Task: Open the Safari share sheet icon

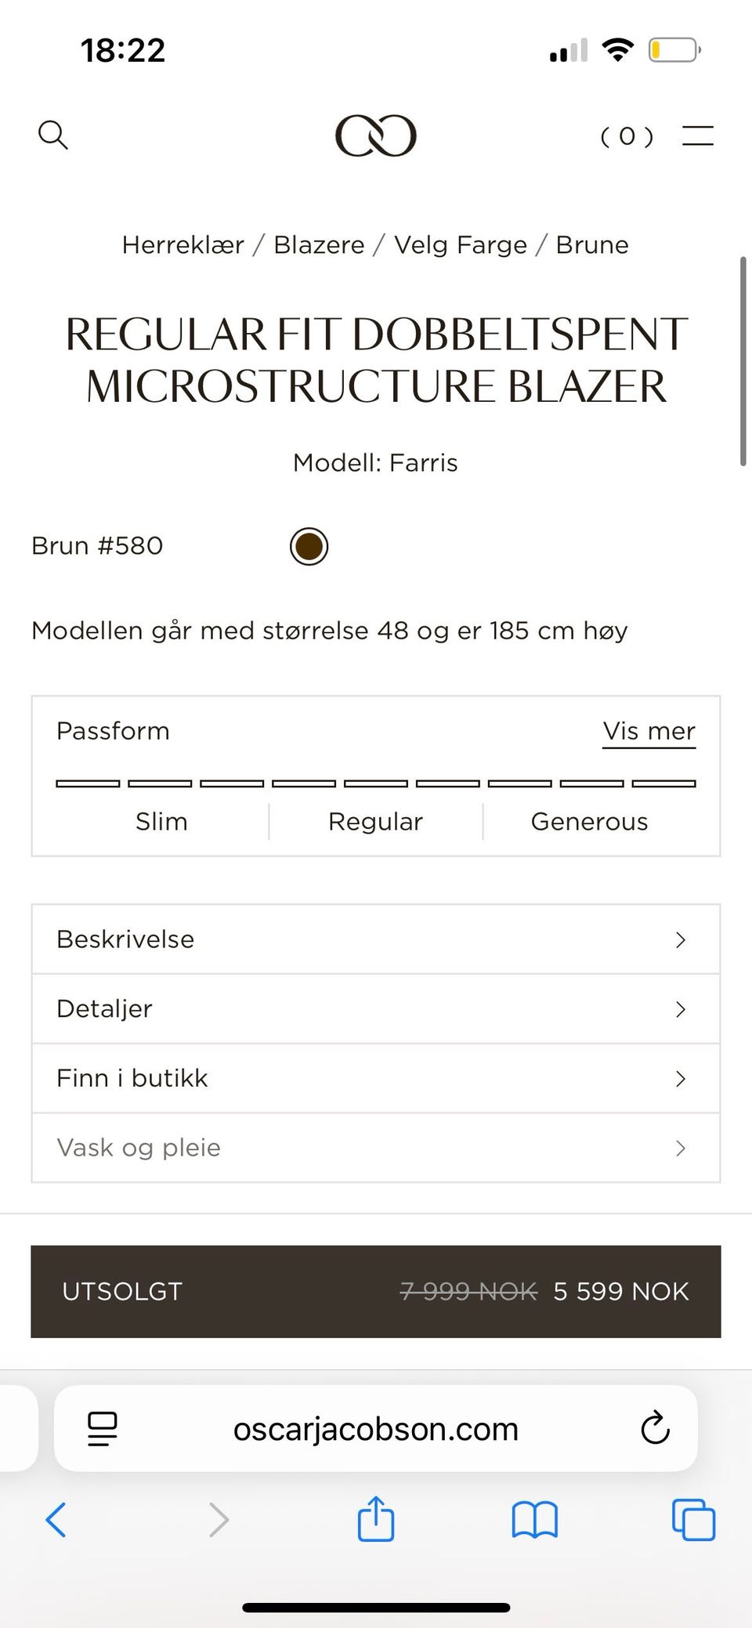Action: [x=376, y=1518]
